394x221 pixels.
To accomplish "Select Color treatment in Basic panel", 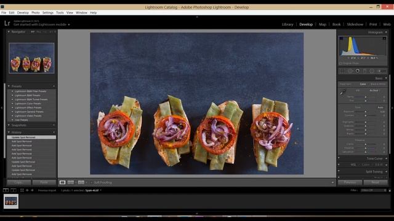I will point(363,84).
